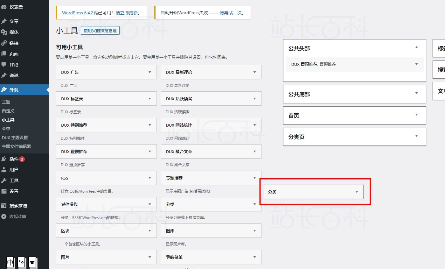Click the 使用实时预览管理 button

tap(100, 31)
